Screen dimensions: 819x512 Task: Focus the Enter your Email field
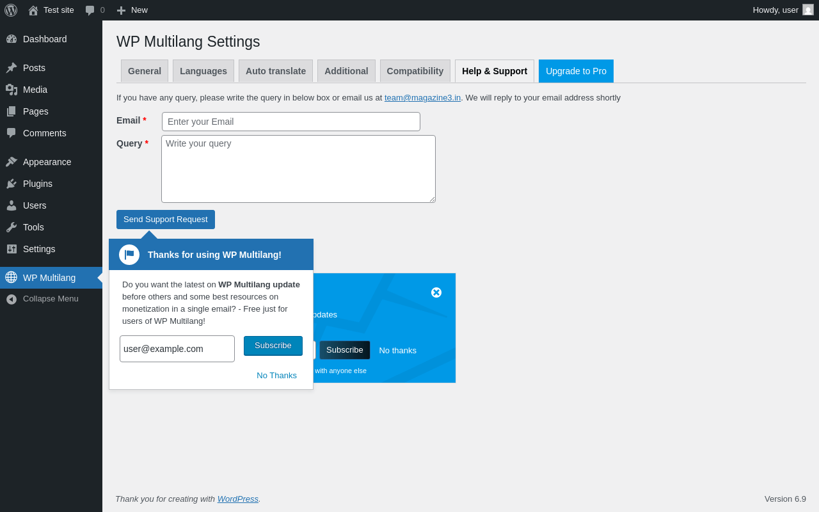click(291, 122)
